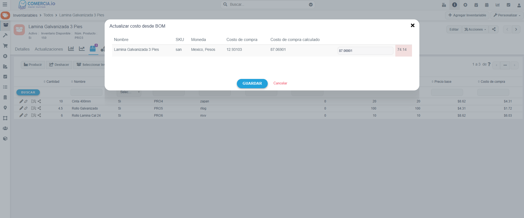
Task: Click the Nombre filter input field
Action: click(86, 92)
